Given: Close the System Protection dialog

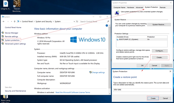Looking at the screenshot, I should pyautogui.click(x=170, y=71).
